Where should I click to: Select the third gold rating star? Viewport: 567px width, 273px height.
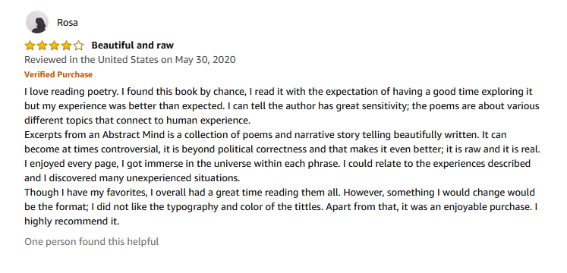click(x=54, y=45)
